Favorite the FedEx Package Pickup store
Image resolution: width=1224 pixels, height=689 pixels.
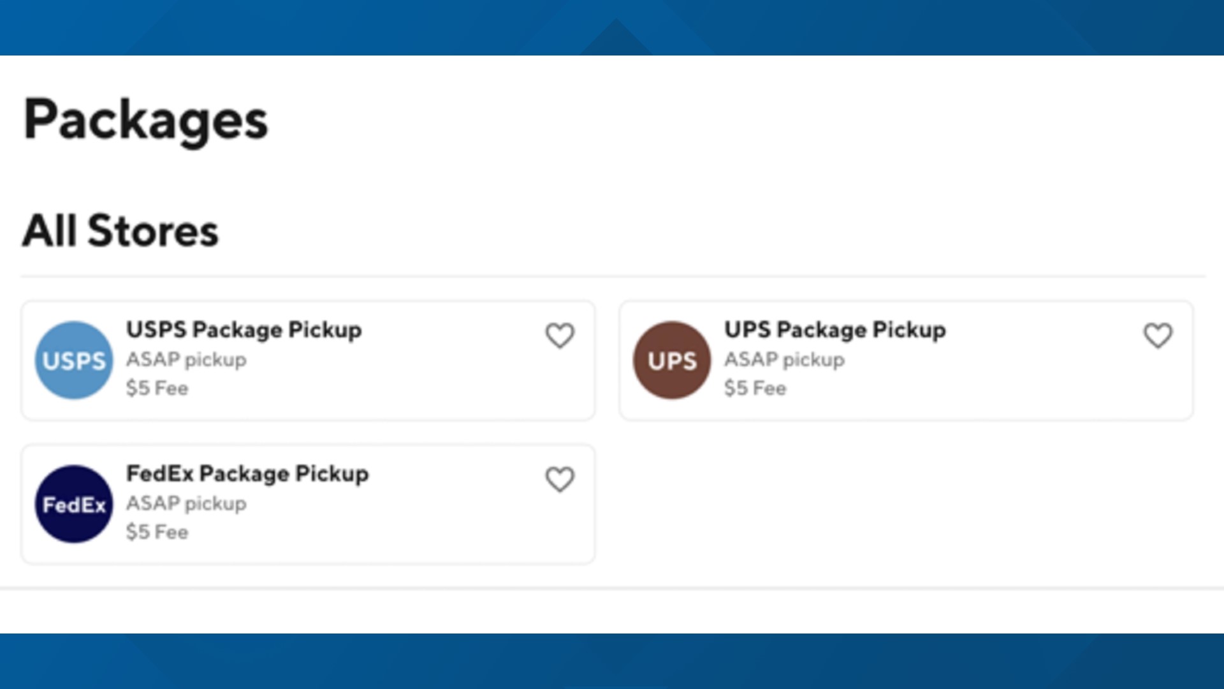(x=560, y=480)
